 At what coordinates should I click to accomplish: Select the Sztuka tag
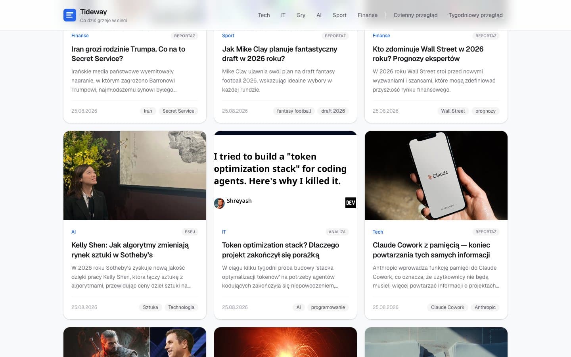[x=150, y=307]
